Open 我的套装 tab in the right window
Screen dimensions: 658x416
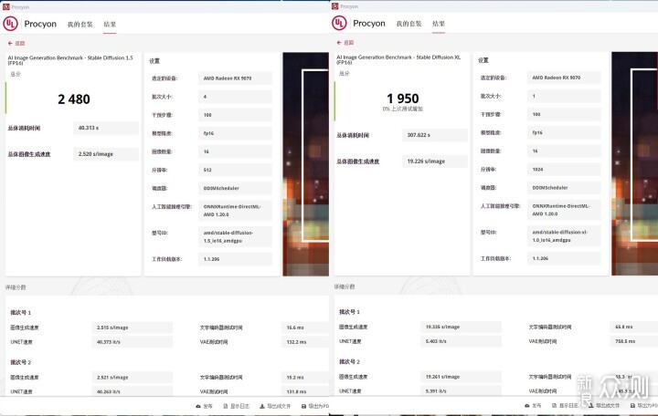point(409,24)
